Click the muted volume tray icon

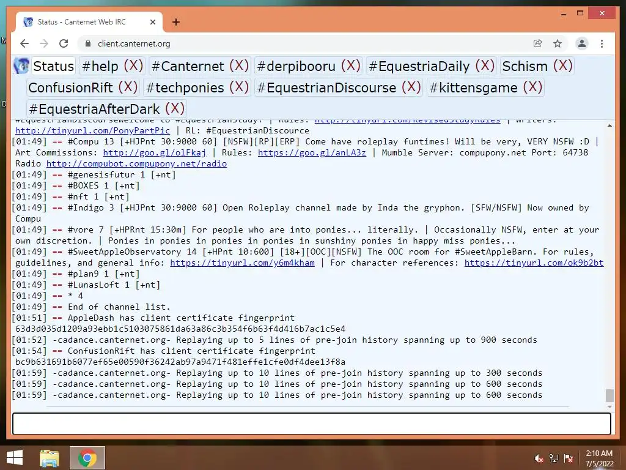539,458
